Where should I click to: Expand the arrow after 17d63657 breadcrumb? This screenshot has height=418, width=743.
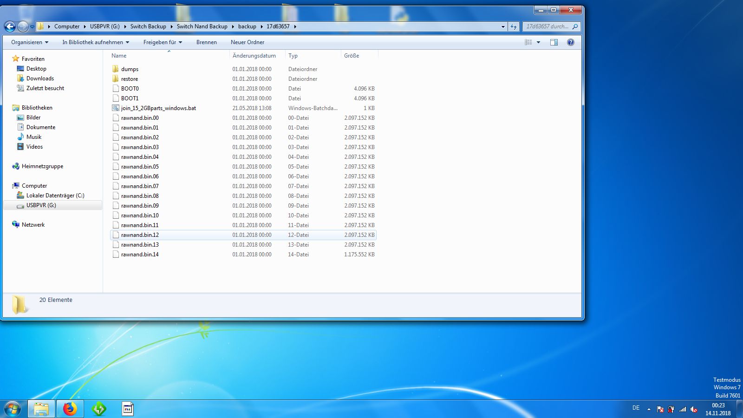(x=295, y=26)
